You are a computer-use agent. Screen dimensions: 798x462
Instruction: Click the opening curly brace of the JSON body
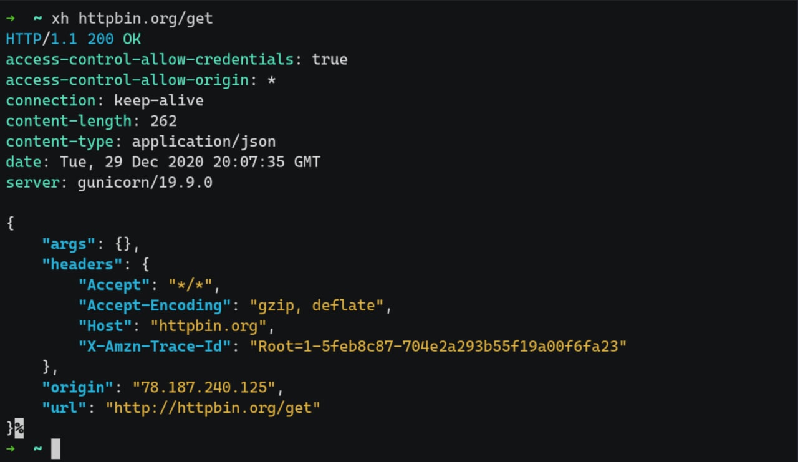[x=10, y=223]
